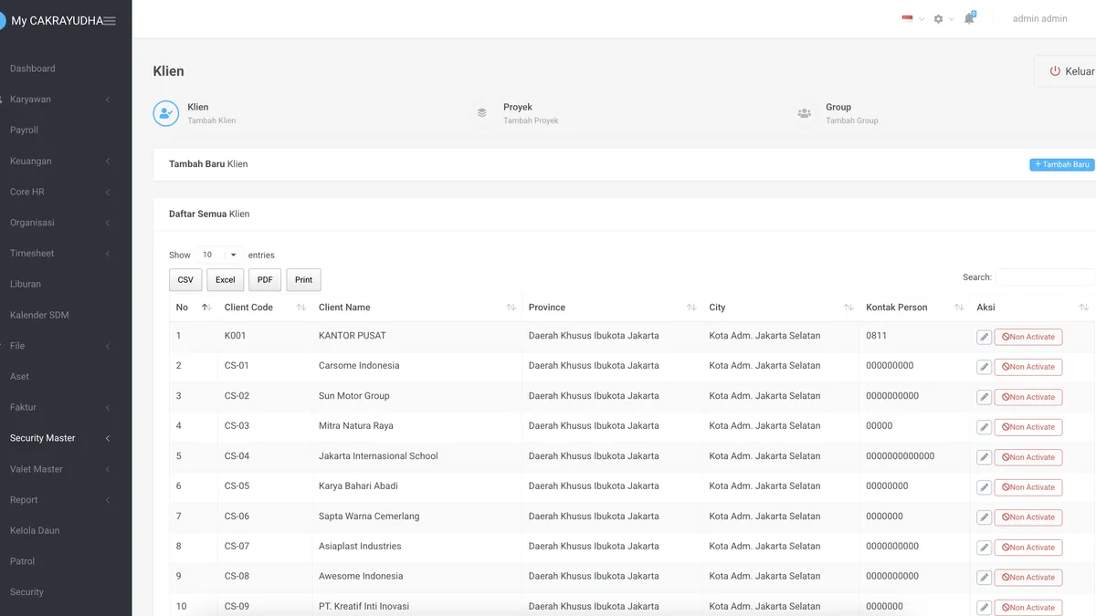Click the Tambah Proyek step link
The height and width of the screenshot is (616, 1096).
[531, 120]
